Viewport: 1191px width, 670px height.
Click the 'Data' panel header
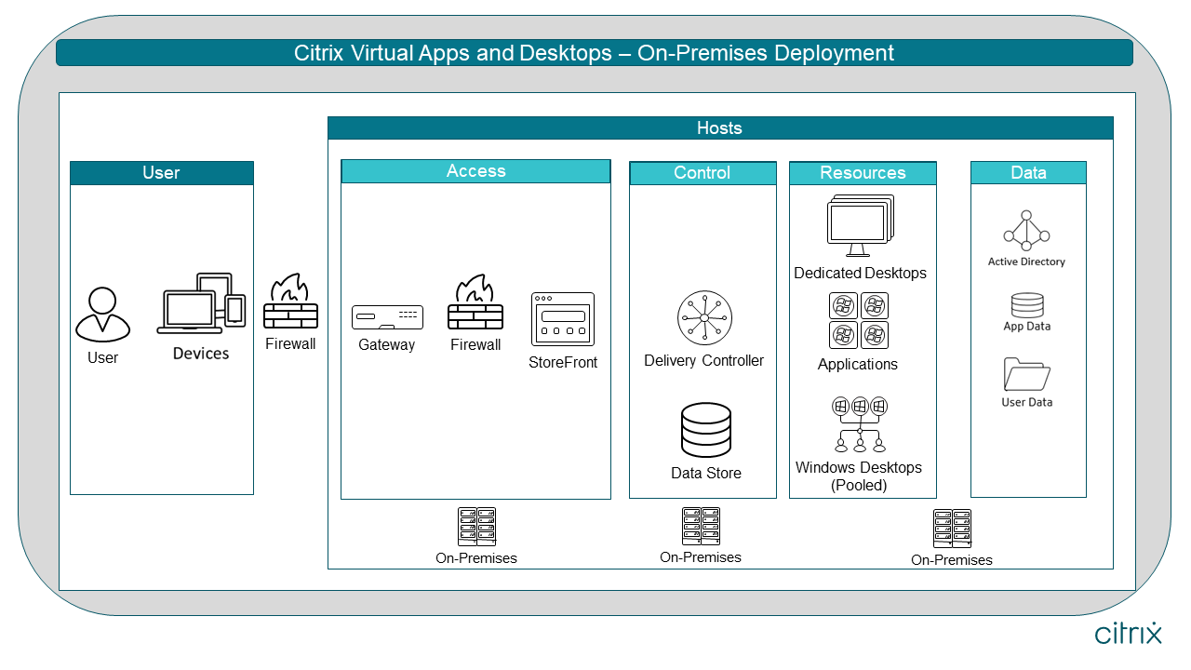[x=1028, y=173]
